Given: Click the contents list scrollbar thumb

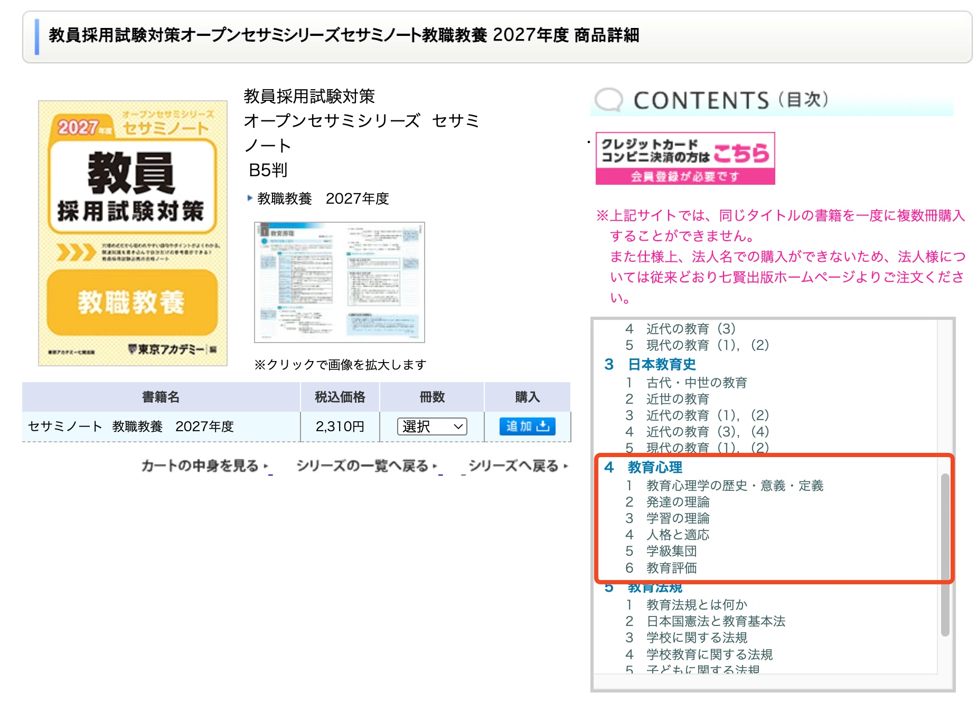Looking at the screenshot, I should click(945, 555).
